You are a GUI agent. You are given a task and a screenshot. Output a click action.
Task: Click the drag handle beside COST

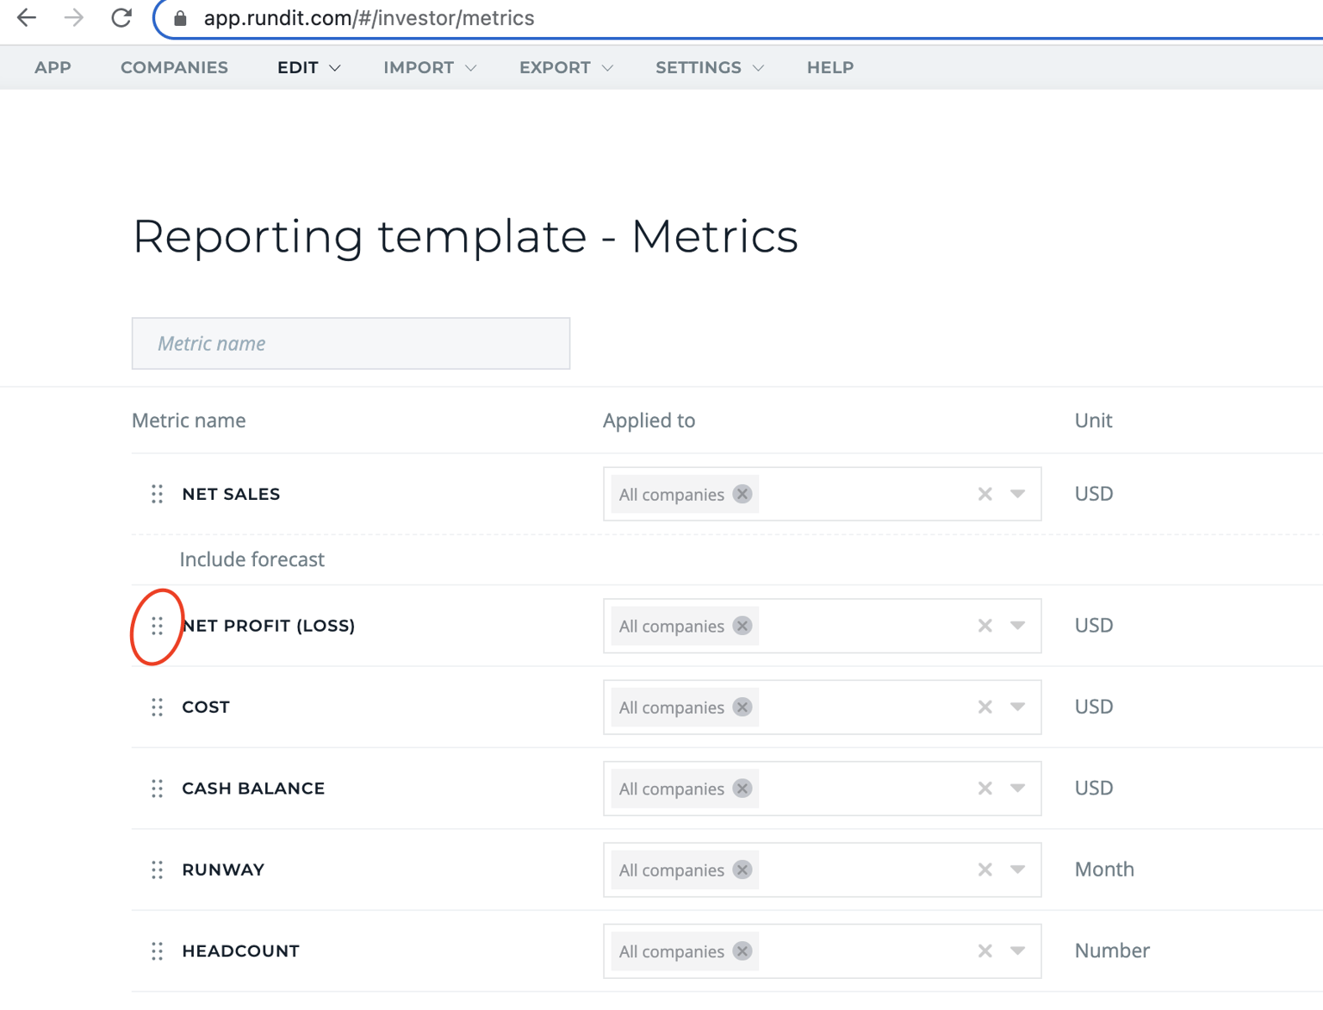tap(156, 707)
